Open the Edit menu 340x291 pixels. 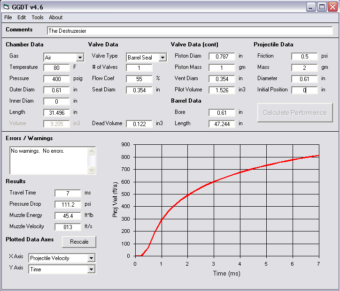tap(22, 17)
